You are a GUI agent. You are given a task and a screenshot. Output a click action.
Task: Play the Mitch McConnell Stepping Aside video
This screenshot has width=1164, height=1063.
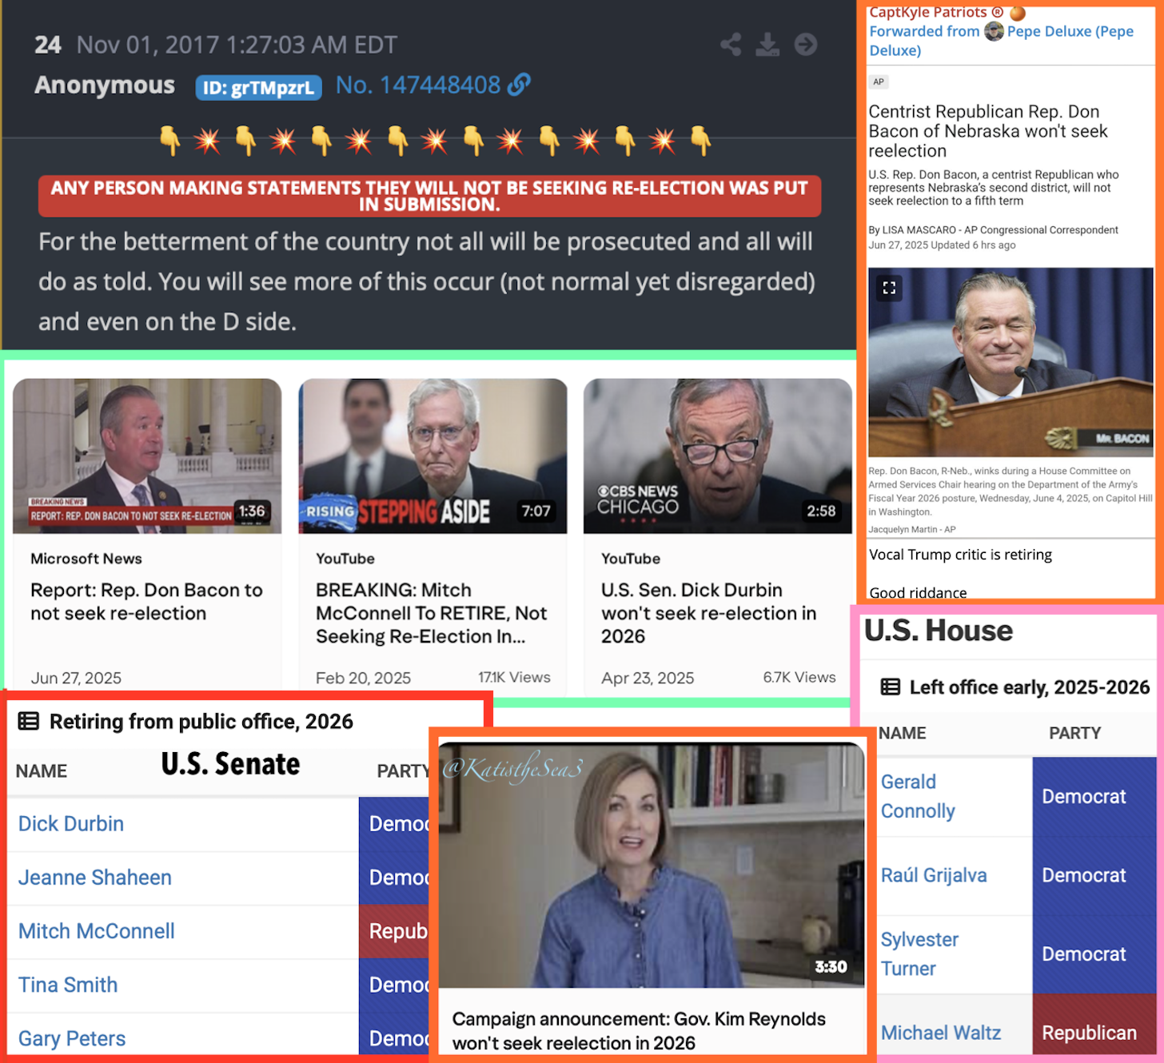[433, 456]
